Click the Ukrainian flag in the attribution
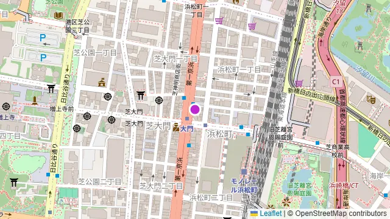 [254, 214]
